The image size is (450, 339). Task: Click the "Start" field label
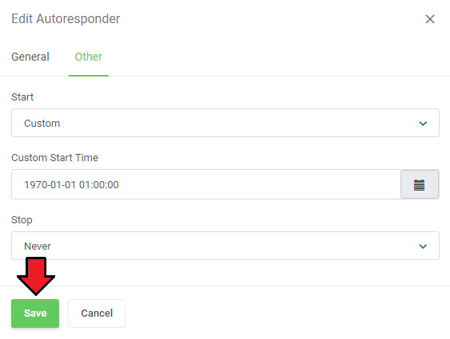point(22,97)
